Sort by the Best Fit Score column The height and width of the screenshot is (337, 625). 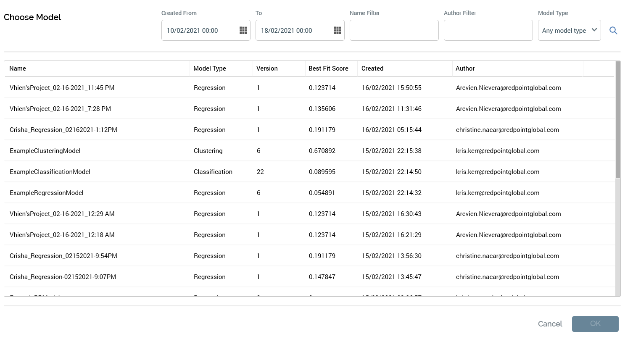pos(328,68)
